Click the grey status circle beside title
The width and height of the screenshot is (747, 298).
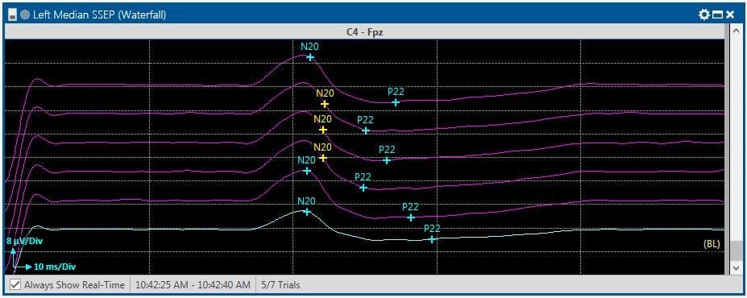(x=26, y=14)
